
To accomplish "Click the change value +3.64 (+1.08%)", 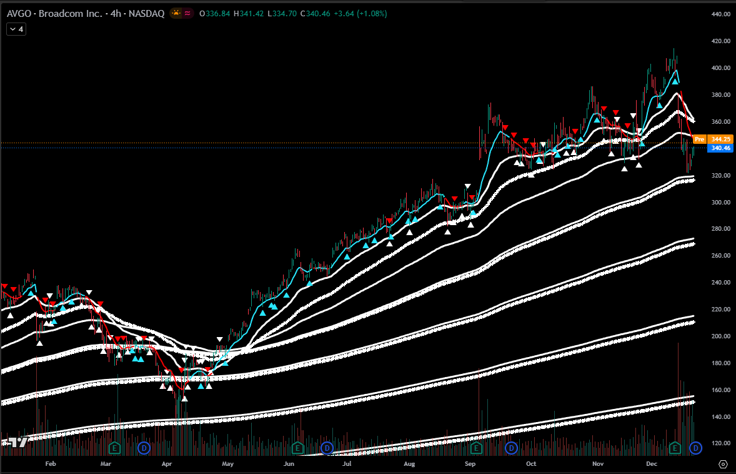I will point(361,14).
